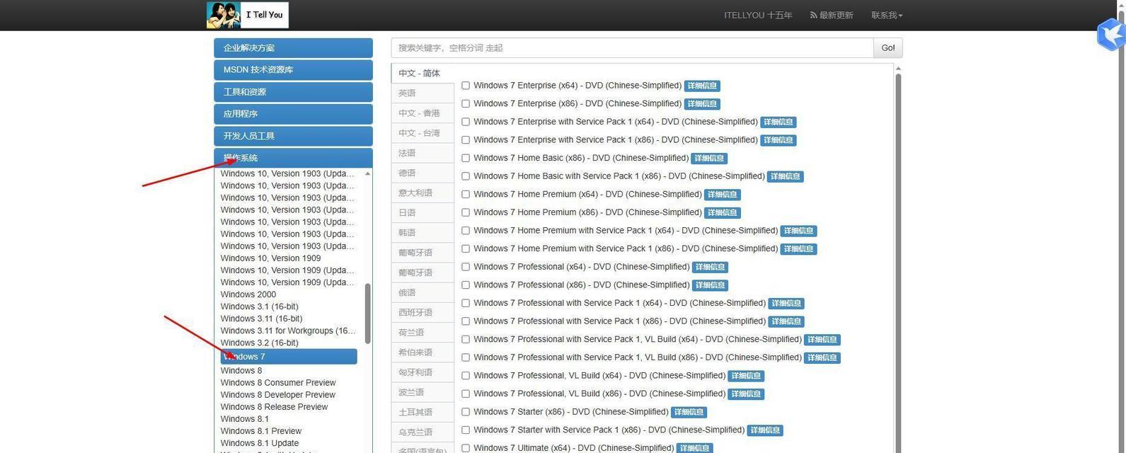
Task: Expand the 企业解决方案 section
Action: [x=293, y=48]
